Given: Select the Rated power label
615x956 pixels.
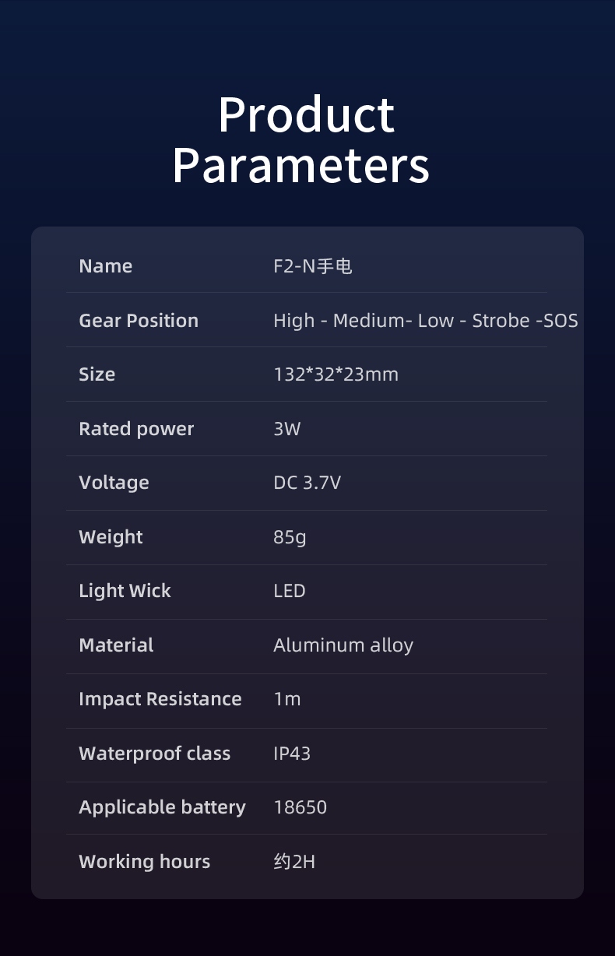Looking at the screenshot, I should 136,429.
